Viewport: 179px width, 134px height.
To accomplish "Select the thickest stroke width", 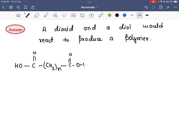I will (147, 15).
